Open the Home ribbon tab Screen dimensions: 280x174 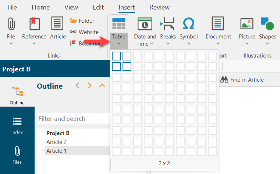click(40, 7)
